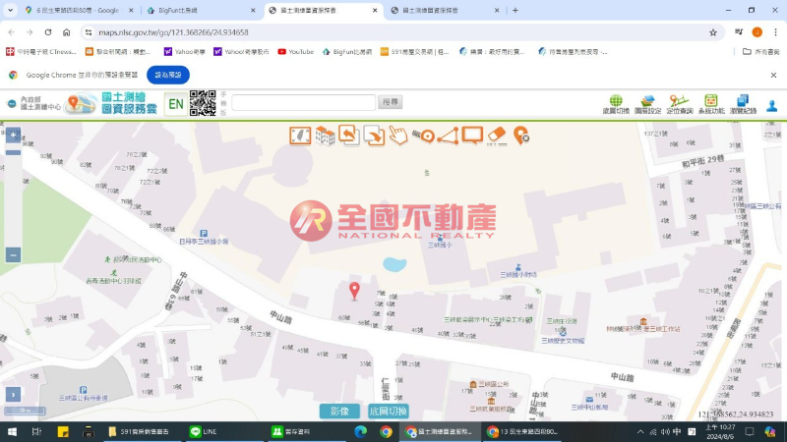This screenshot has width=787, height=442.
Task: Open the 系統功能 system functions menu
Action: point(710,104)
